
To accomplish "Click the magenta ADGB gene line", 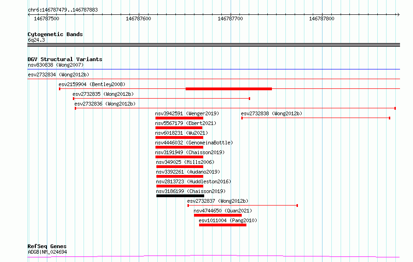I will click(213, 256).
